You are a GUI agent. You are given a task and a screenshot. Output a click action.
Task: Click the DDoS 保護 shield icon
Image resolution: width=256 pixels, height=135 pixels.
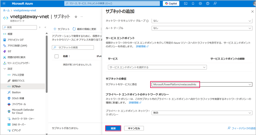coord(9,98)
